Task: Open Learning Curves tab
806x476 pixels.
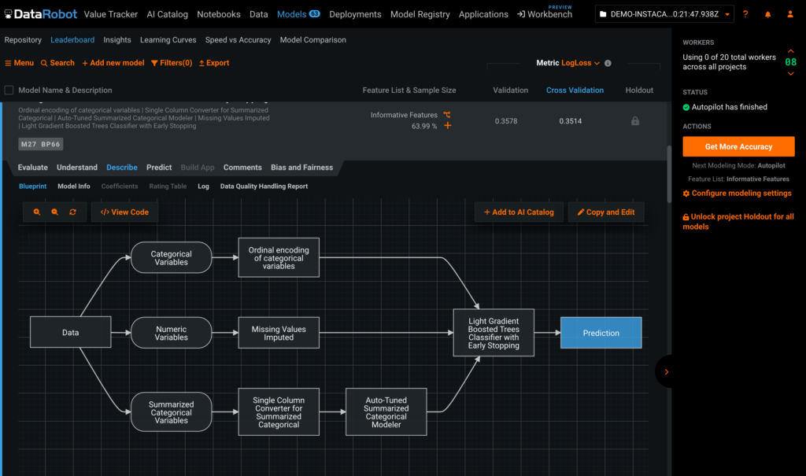Action: (168, 39)
